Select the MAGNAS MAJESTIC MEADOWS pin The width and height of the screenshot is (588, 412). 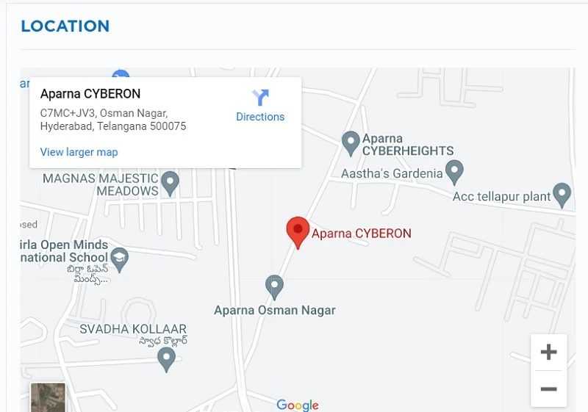point(170,184)
